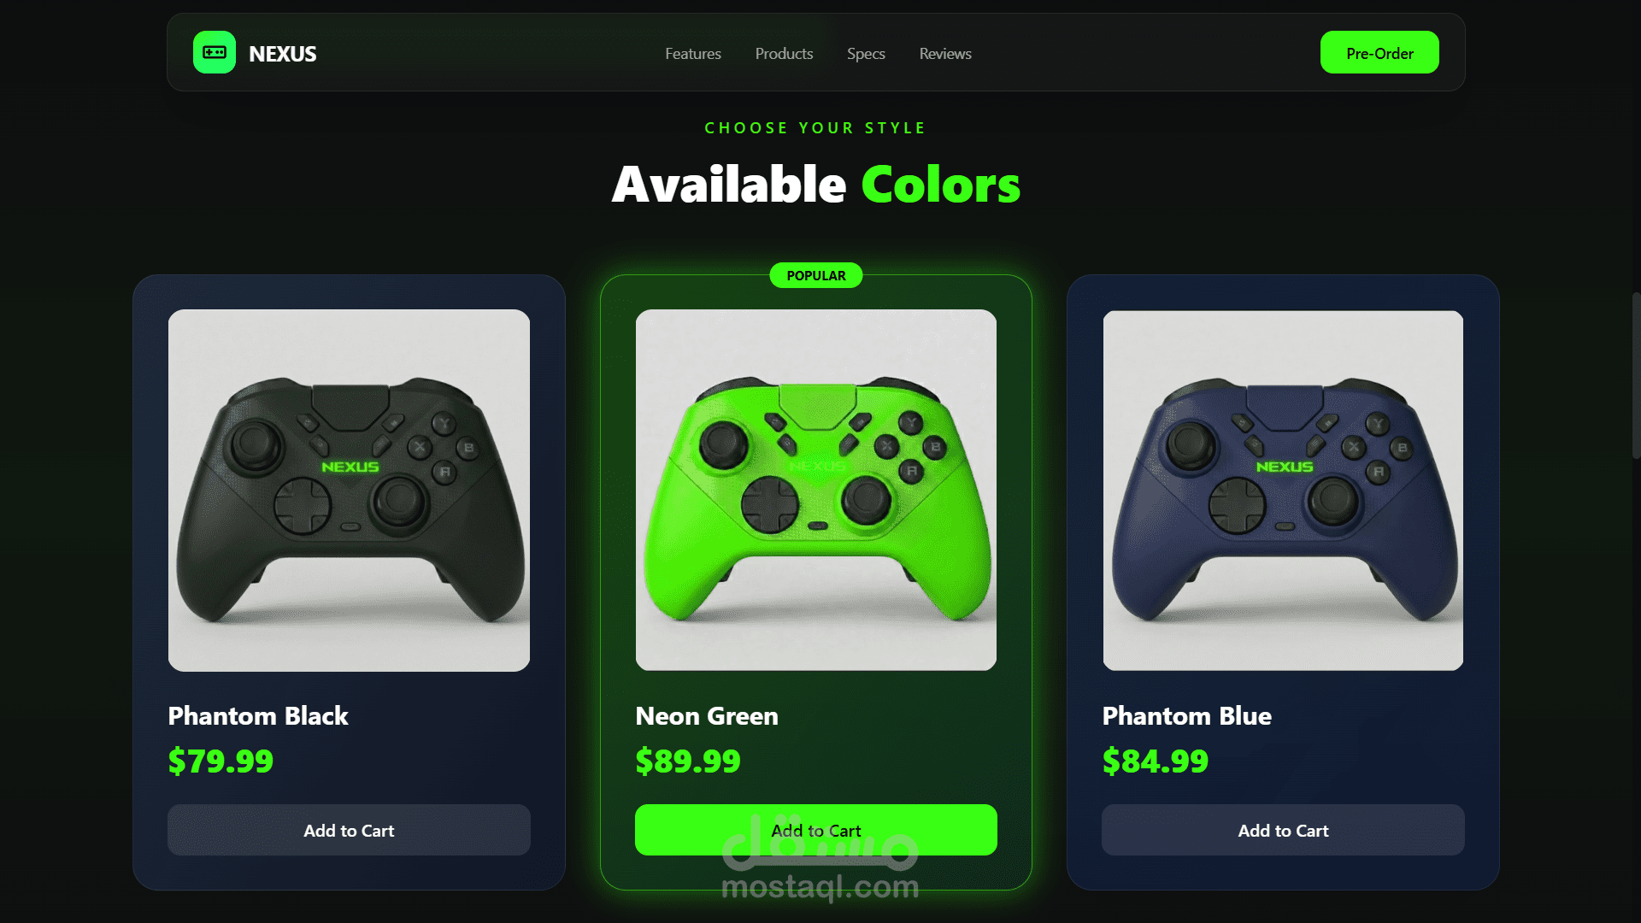Click the Phantom Black product title

(x=258, y=716)
